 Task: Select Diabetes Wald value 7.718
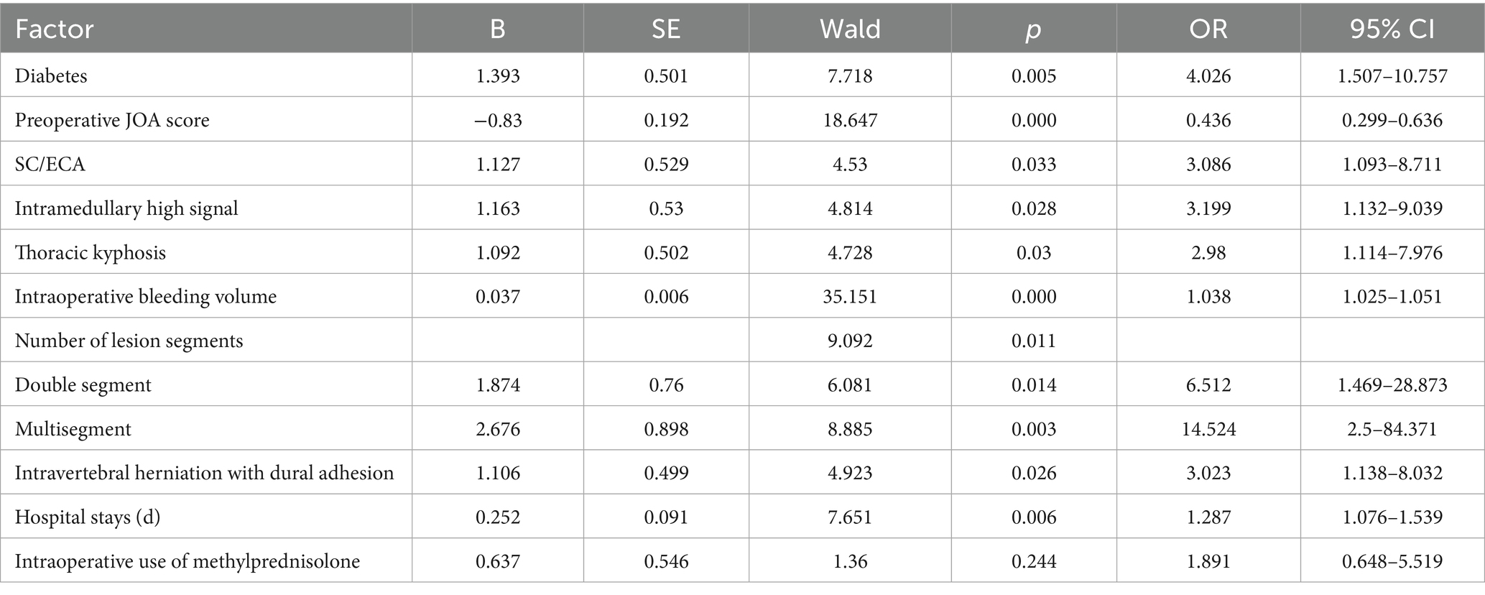(850, 76)
